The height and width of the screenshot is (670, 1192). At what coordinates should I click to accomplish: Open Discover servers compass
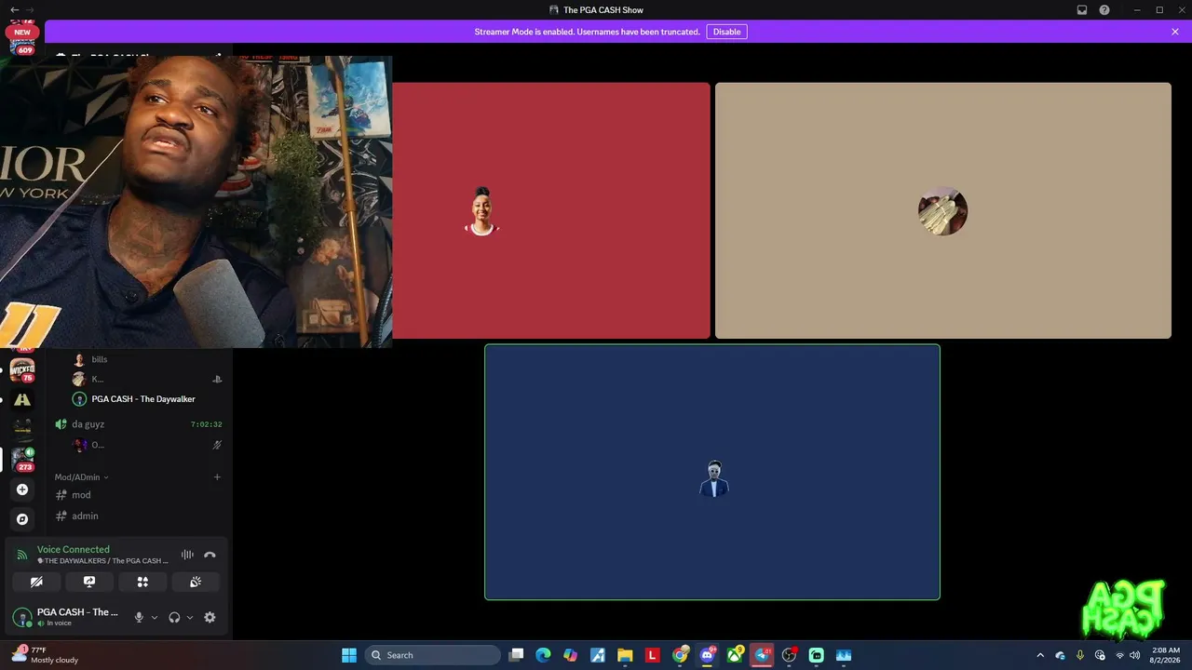[22, 519]
